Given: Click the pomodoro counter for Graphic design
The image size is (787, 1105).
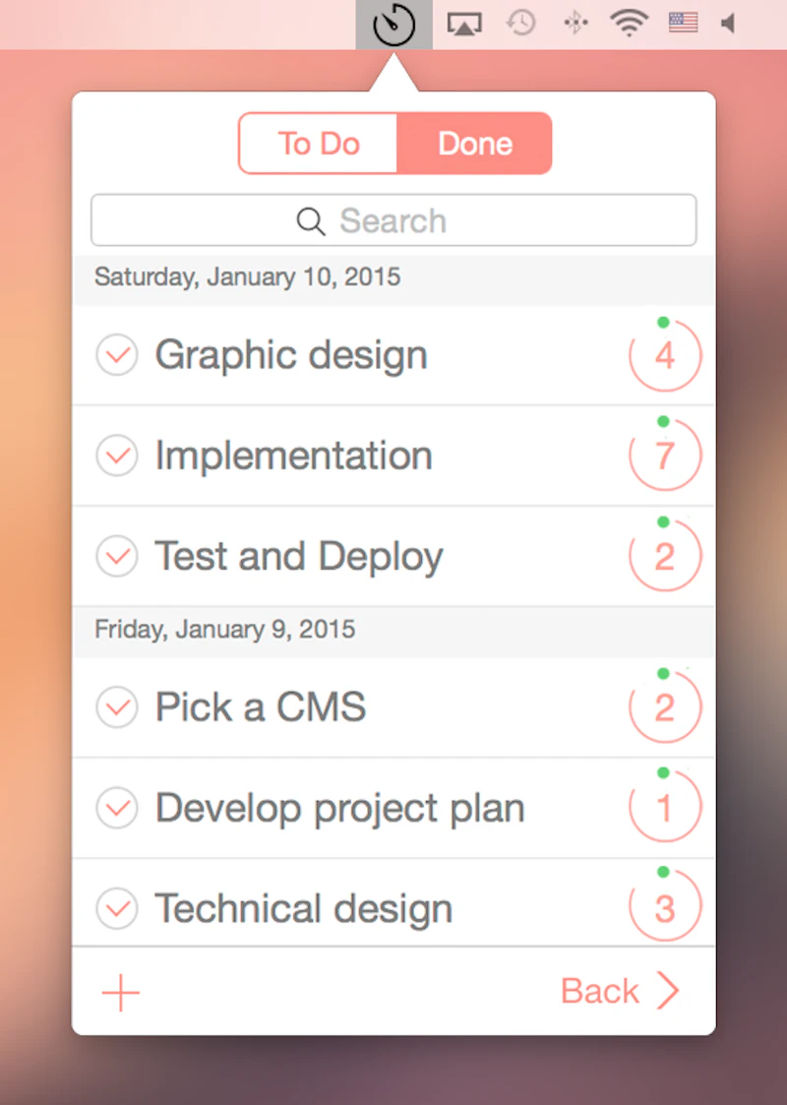Looking at the screenshot, I should tap(665, 355).
